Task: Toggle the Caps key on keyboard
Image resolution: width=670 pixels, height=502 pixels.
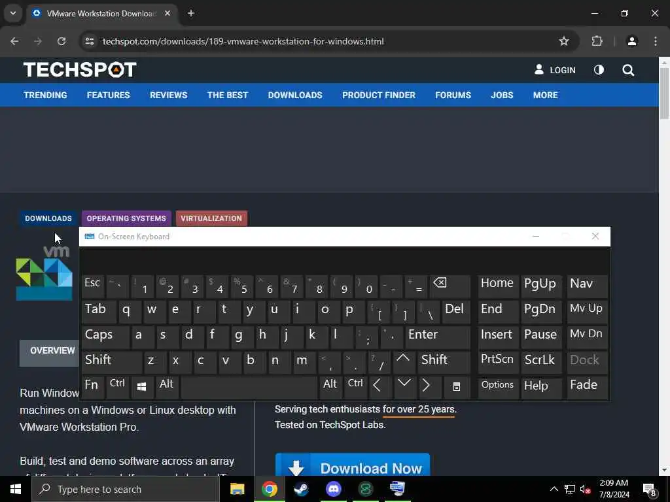Action: (105, 337)
